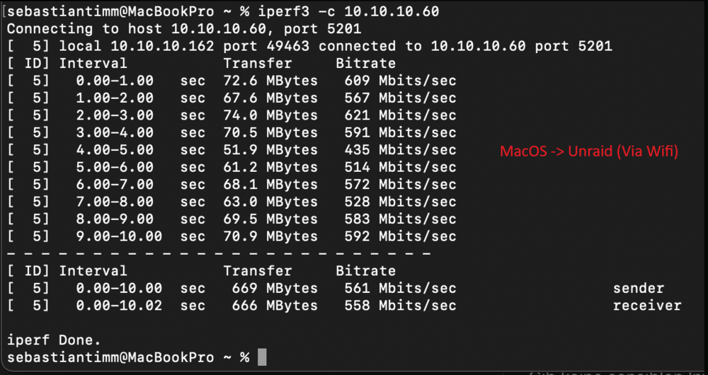This screenshot has width=708, height=375.
Task: Click the '63.0 MBytes' transfer value
Action: pyautogui.click(x=270, y=202)
